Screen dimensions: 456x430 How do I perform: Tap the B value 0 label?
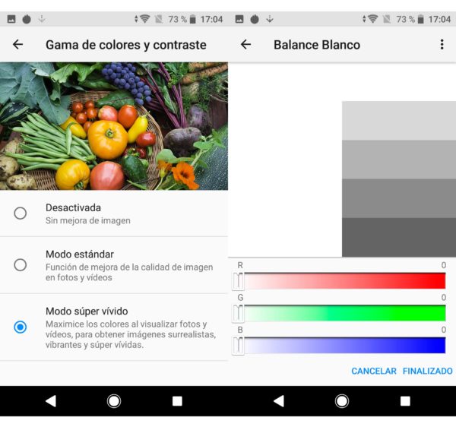444,330
